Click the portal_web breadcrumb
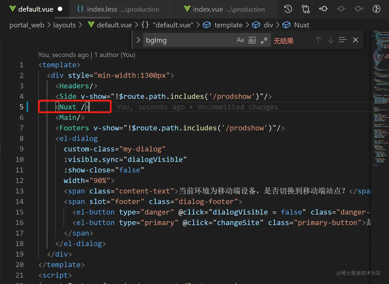The width and height of the screenshot is (389, 284). click(x=27, y=25)
